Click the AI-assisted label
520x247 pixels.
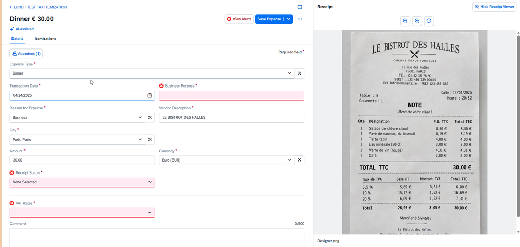coord(24,29)
